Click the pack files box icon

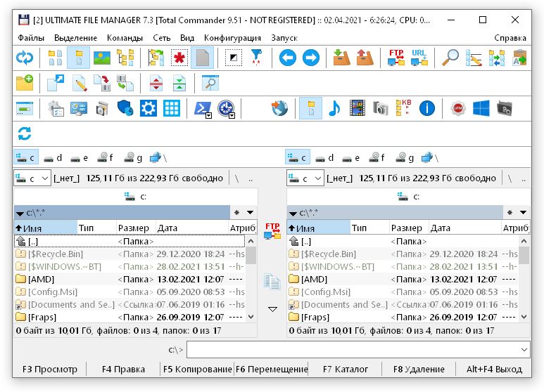coord(342,58)
